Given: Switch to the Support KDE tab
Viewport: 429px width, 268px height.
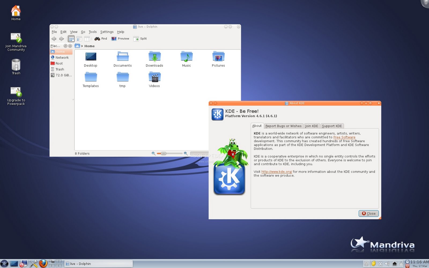Looking at the screenshot, I should [332, 126].
